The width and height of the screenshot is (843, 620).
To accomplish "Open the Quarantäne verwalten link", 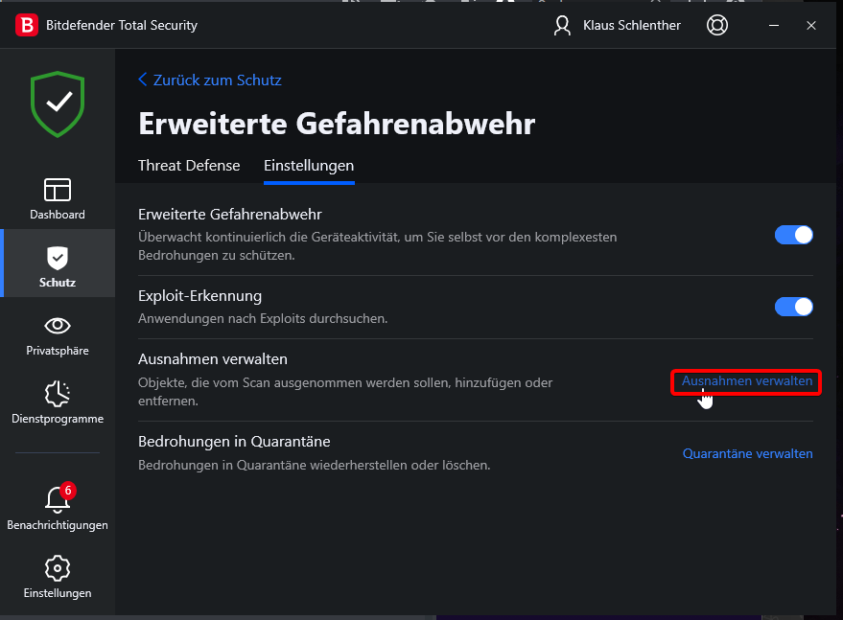I will point(747,453).
